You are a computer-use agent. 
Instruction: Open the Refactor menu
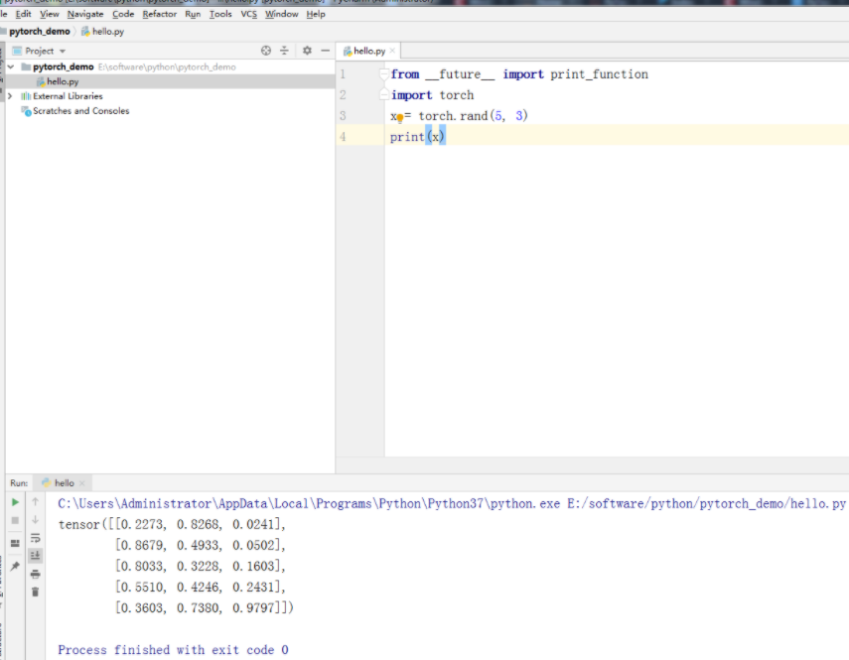(x=159, y=14)
